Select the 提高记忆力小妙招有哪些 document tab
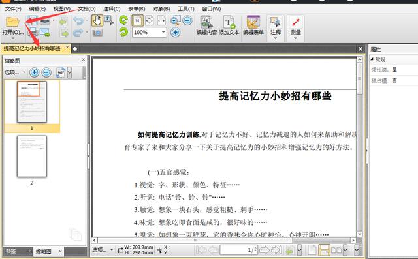This screenshot has height=259, width=418. pyautogui.click(x=32, y=48)
